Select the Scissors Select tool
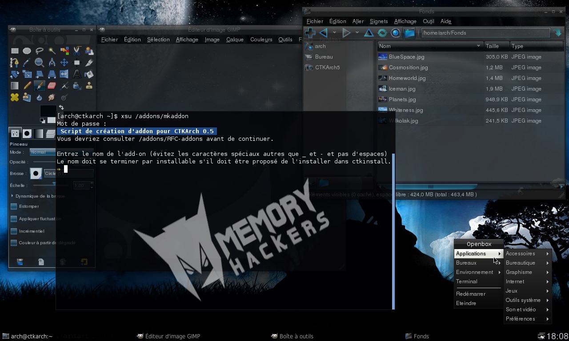 pos(77,51)
